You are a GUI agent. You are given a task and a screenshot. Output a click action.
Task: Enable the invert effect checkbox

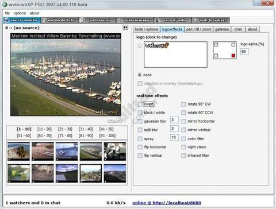[x=140, y=104]
